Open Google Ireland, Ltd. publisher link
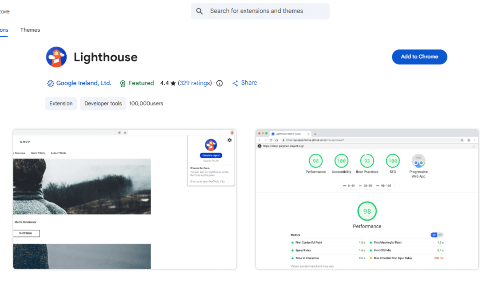 84,83
